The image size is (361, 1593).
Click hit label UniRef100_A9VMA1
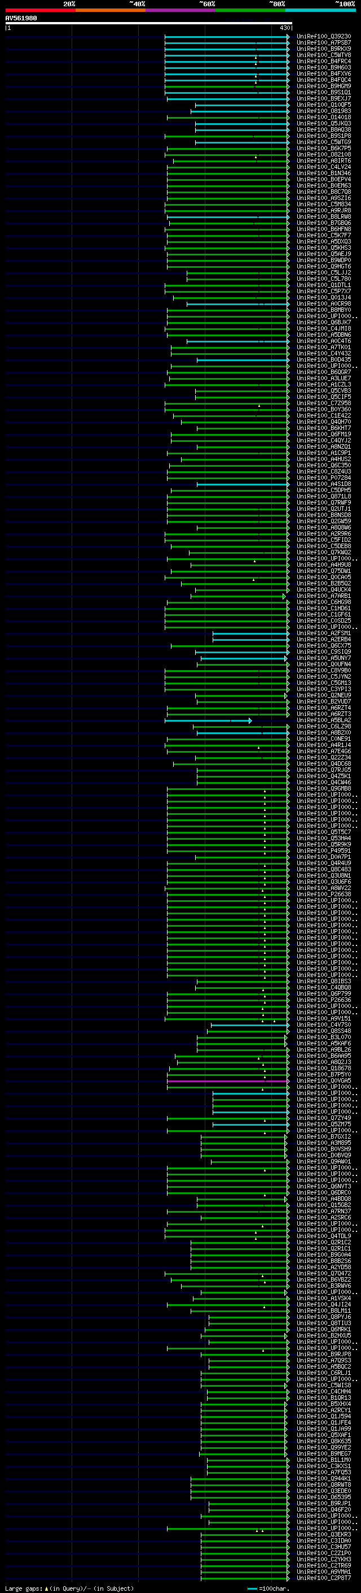pos(323,1572)
